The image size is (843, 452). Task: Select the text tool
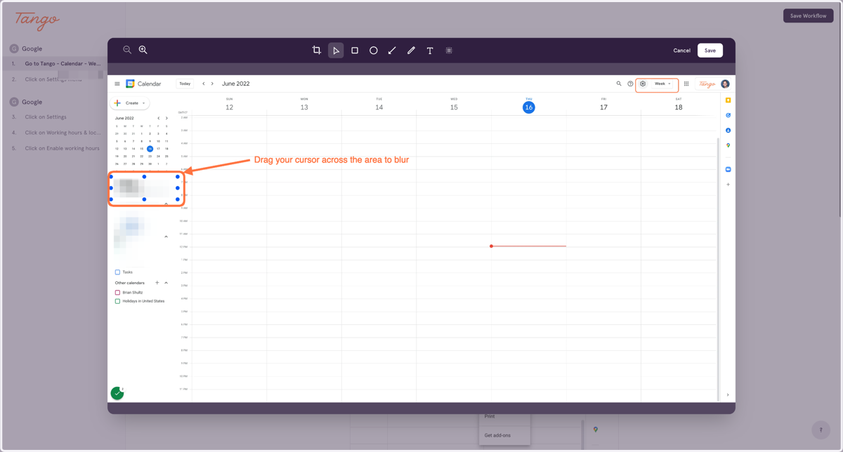tap(430, 51)
